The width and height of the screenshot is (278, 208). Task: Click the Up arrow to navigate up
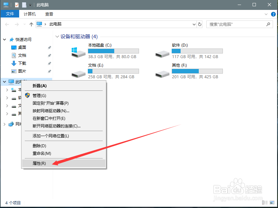(x=31, y=24)
